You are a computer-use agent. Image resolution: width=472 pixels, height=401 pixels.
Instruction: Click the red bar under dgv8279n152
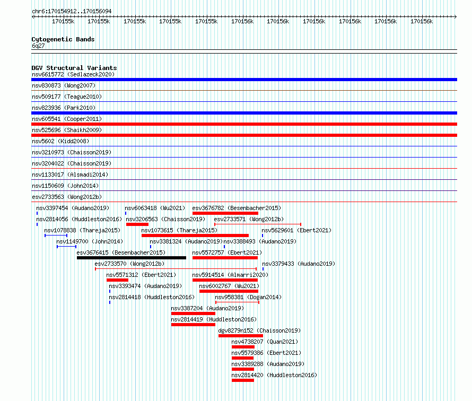(241, 336)
